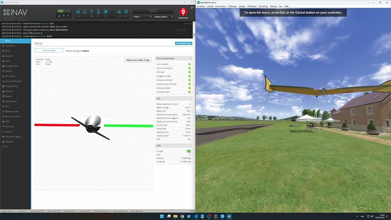Open Magnetometer tab
391x220 pixels.
coord(15,111)
